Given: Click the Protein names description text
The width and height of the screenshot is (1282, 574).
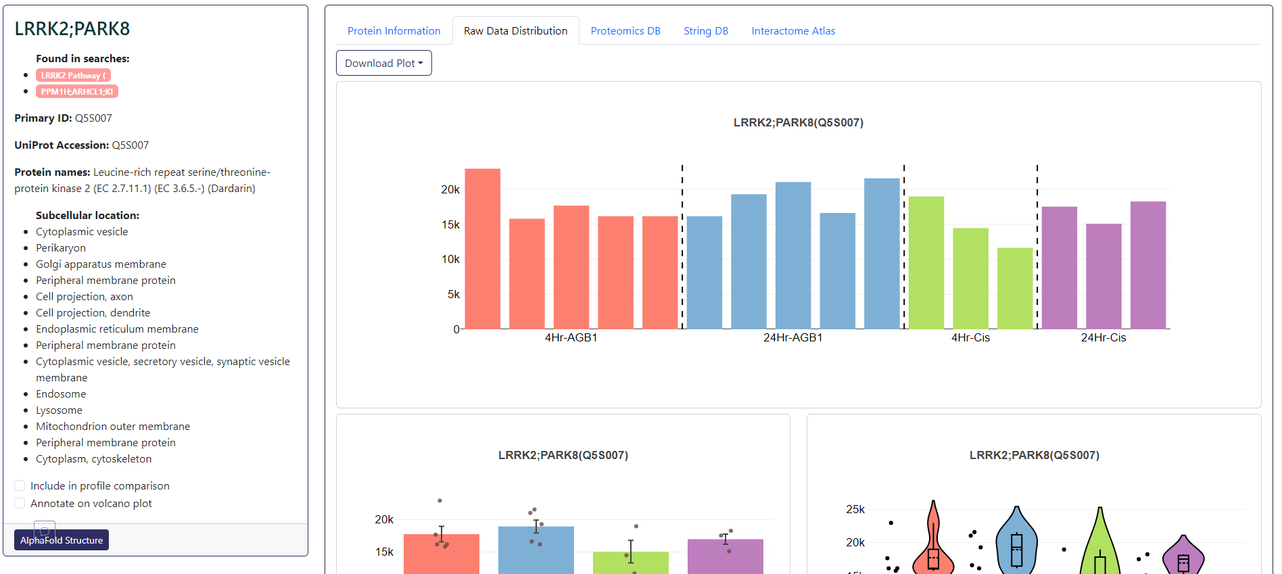Looking at the screenshot, I should coord(142,181).
